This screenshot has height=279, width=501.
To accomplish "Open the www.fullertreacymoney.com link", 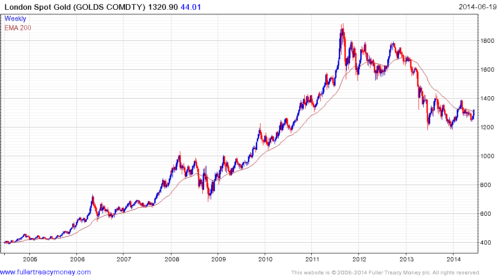I will (45, 272).
